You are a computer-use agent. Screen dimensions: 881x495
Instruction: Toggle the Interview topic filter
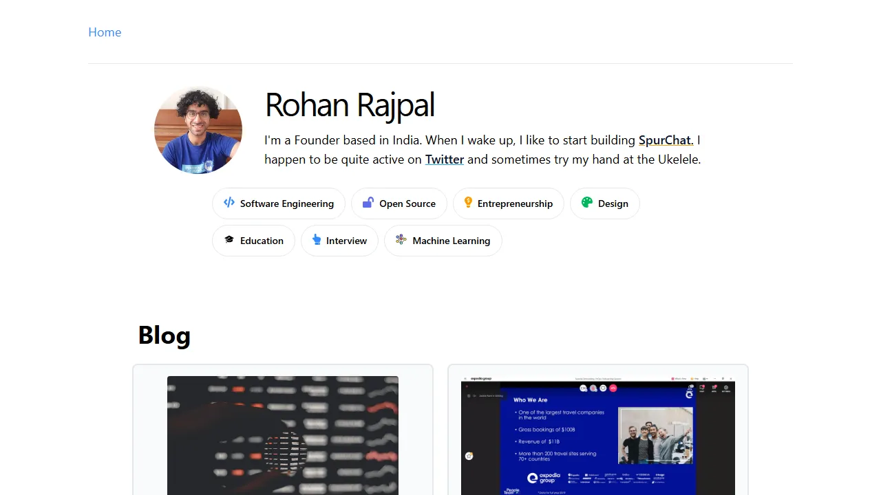[339, 240]
